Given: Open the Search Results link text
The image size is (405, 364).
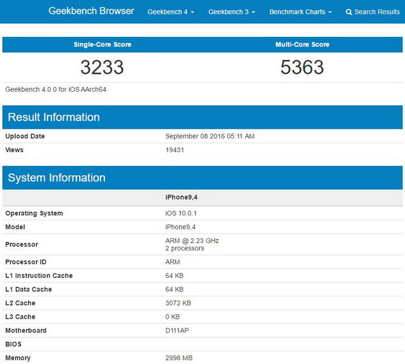Looking at the screenshot, I should click(377, 12).
